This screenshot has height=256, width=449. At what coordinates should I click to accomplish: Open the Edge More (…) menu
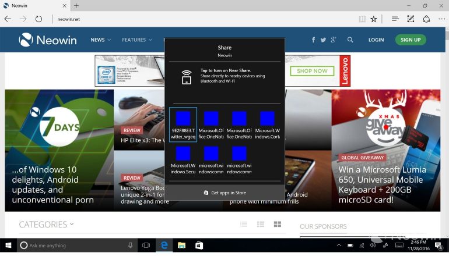(x=441, y=19)
